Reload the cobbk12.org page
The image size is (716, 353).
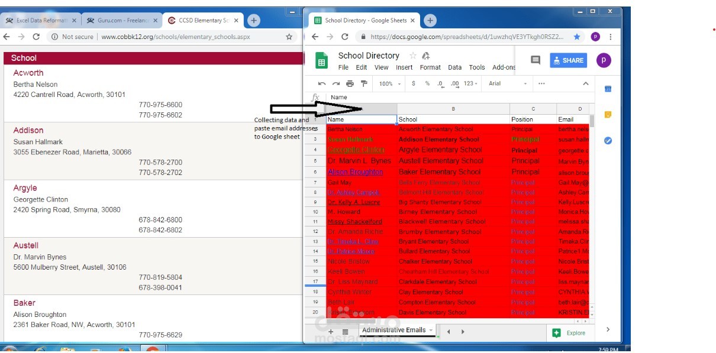point(36,37)
